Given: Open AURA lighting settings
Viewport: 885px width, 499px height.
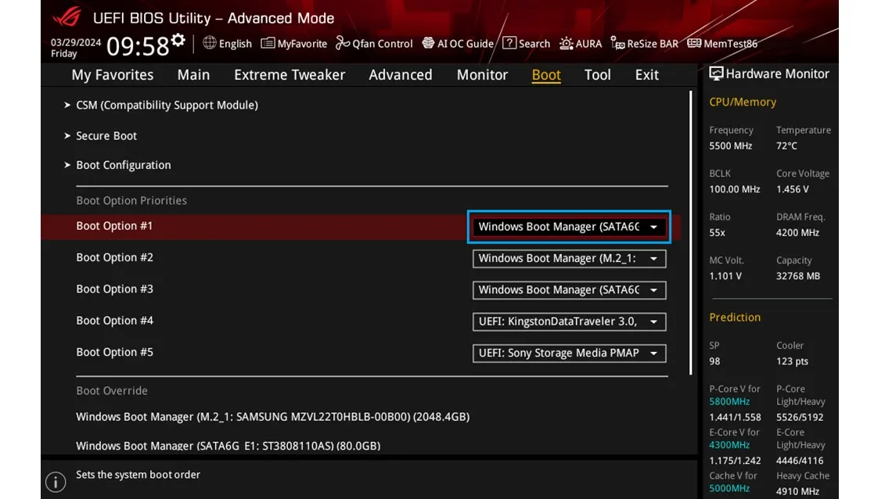Looking at the screenshot, I should coord(588,44).
